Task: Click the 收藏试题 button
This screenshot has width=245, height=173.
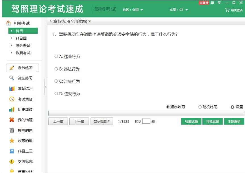Action: 191,121
